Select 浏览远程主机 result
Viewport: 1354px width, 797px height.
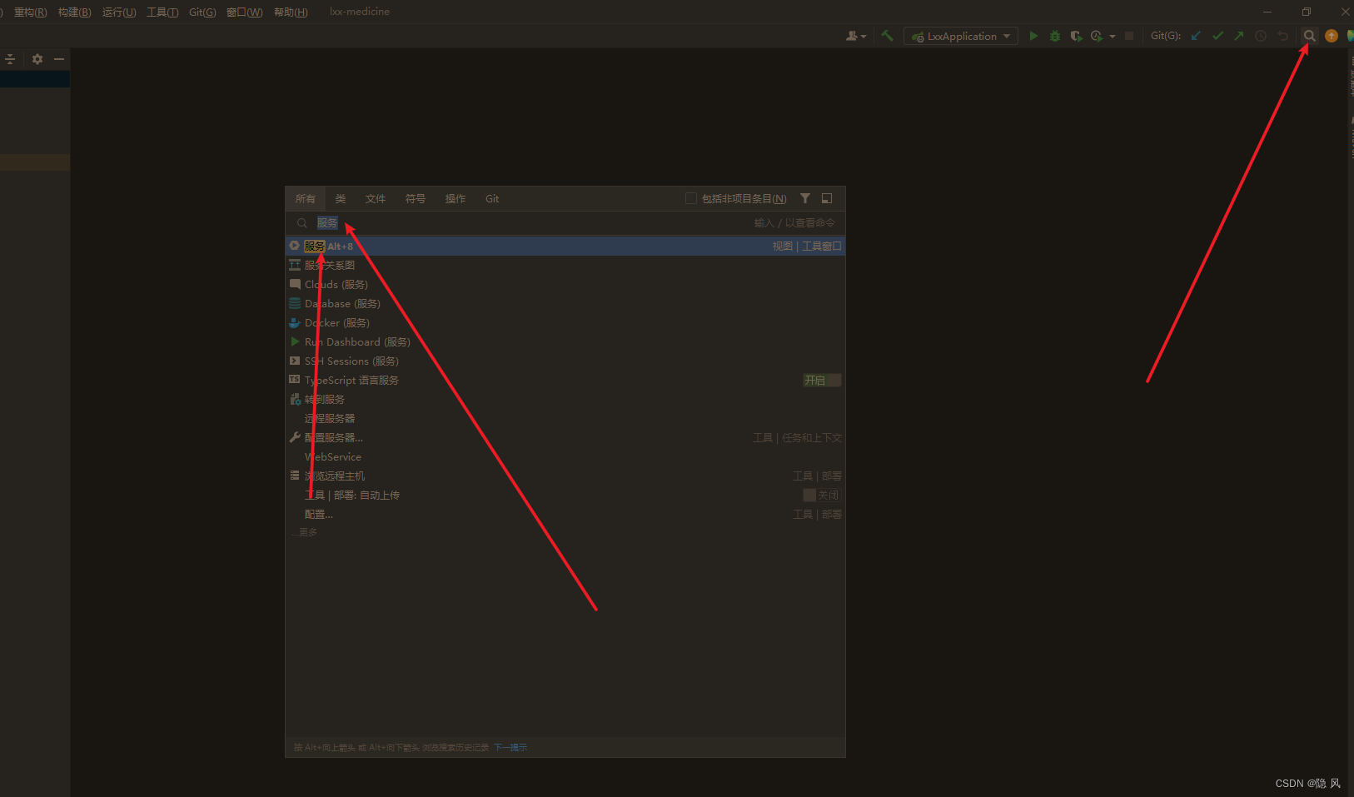[x=565, y=476]
